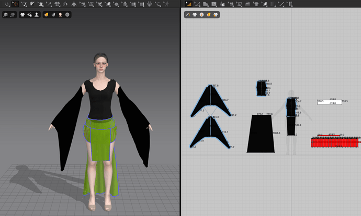The image size is (361, 216).
Task: Start simulation with the down-arrow icon
Action: (7, 4)
